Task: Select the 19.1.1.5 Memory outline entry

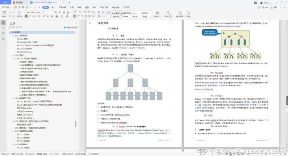Action: click(24, 52)
